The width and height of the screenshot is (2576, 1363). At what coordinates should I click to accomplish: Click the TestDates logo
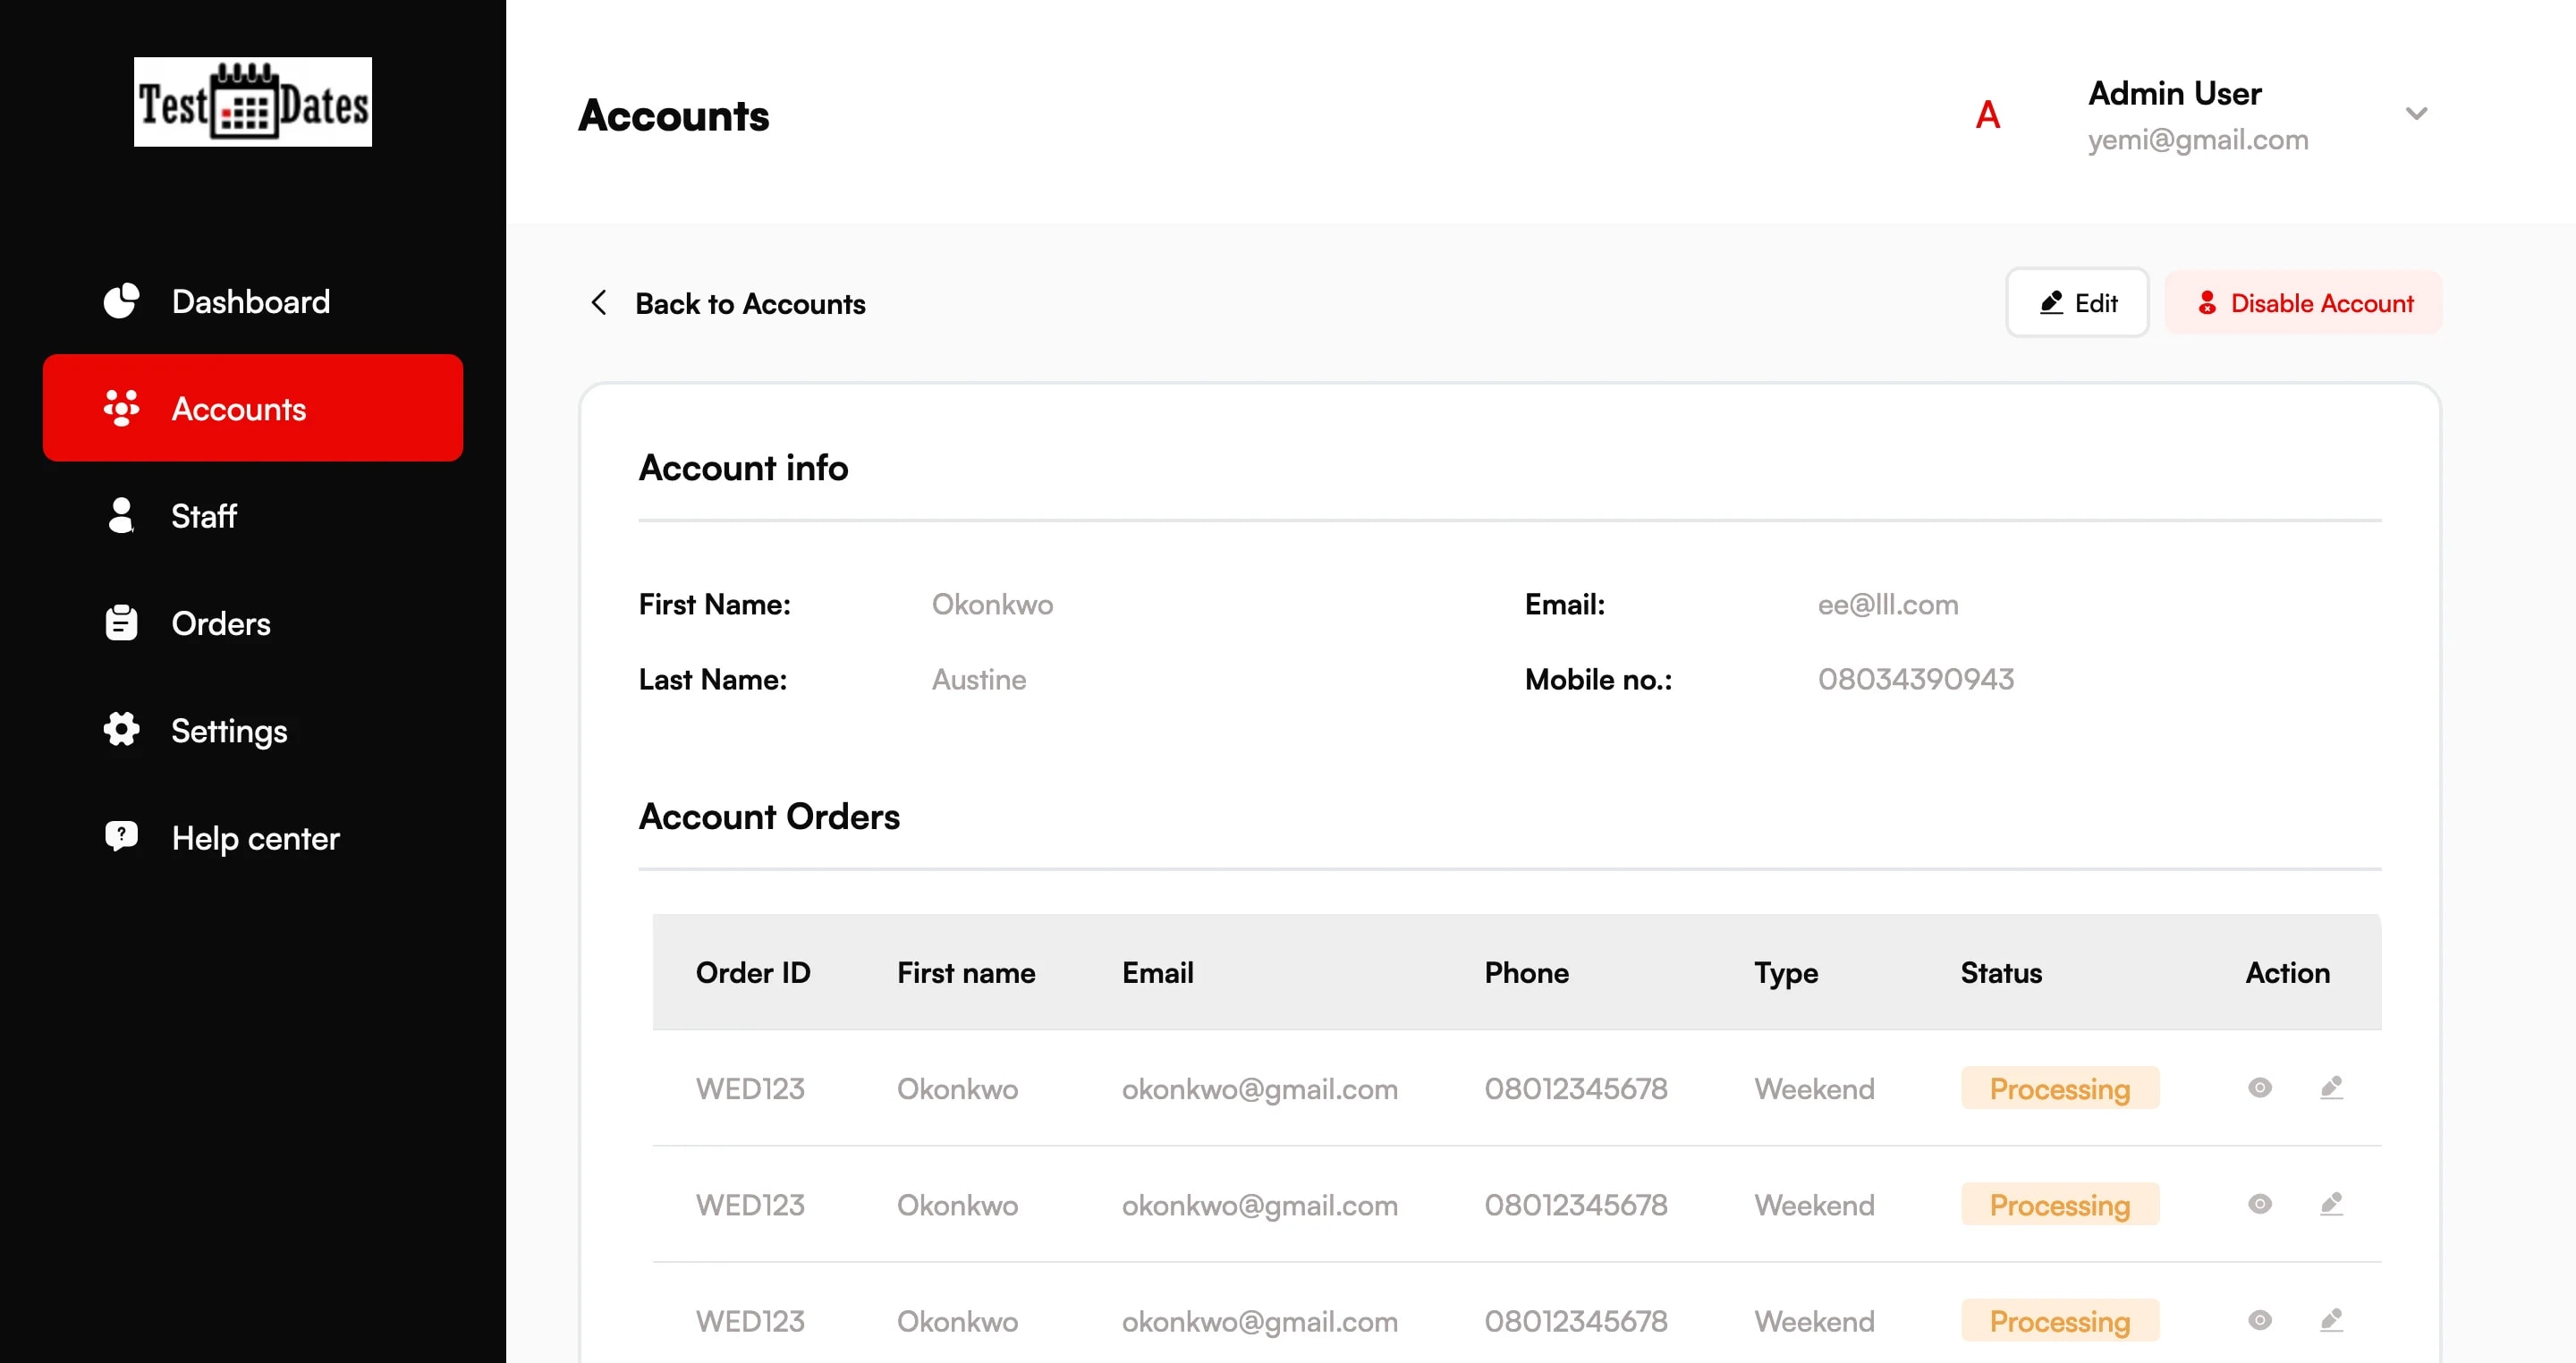pos(253,102)
